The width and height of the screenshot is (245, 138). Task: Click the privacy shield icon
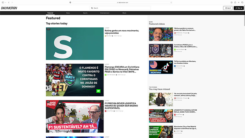[70, 2]
